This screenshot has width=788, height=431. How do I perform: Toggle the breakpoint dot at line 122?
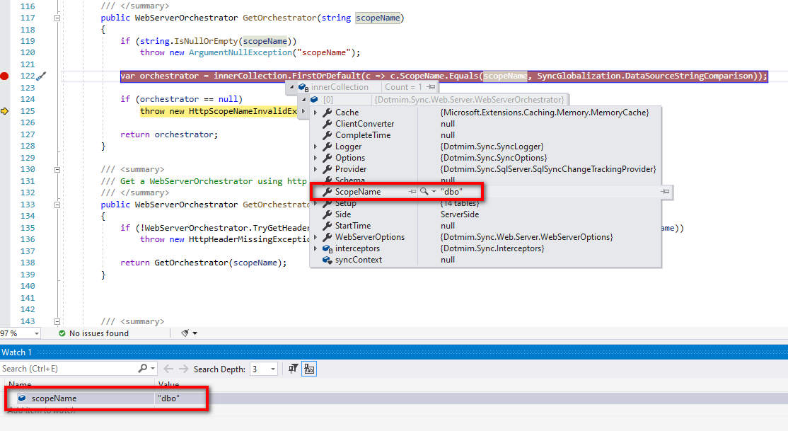tap(5, 76)
